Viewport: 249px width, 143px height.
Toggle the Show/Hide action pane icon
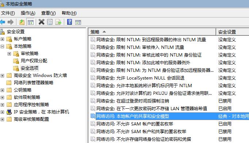78,22
